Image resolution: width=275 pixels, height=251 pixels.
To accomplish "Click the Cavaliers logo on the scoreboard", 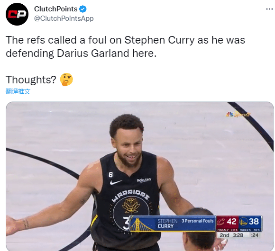I will pyautogui.click(x=221, y=222).
